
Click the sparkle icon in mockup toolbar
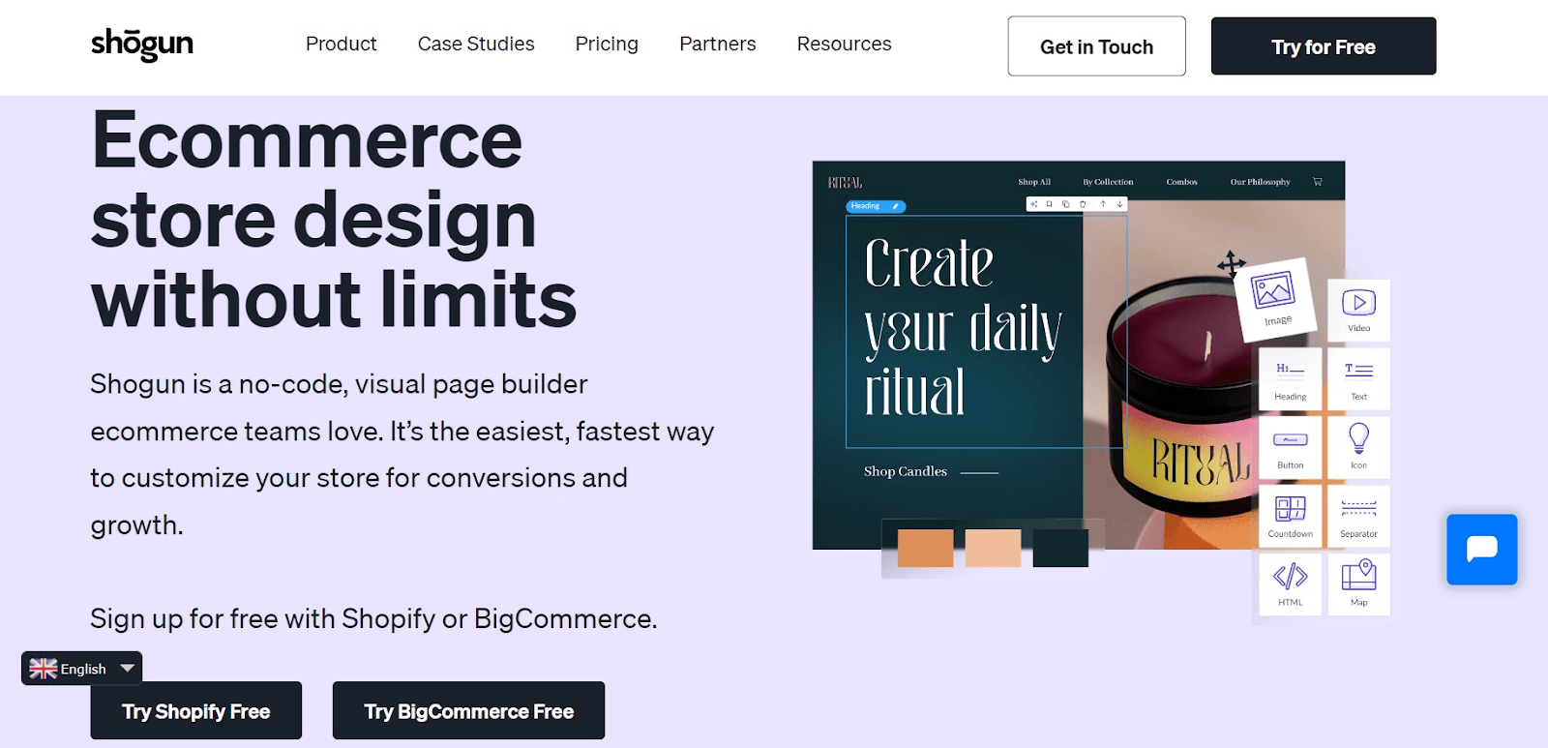(1034, 204)
